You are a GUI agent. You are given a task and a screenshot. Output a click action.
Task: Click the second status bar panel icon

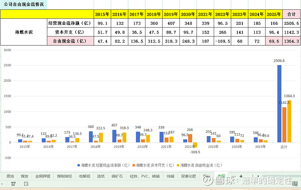[x=26, y=184]
